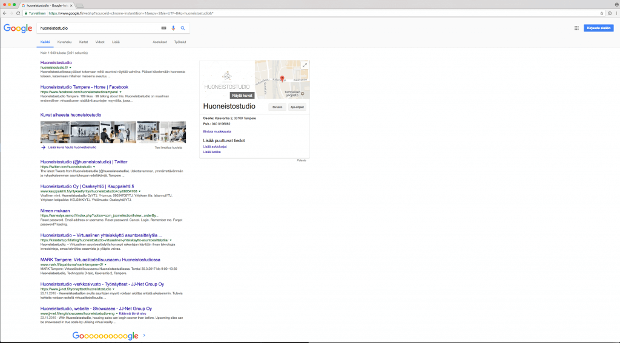Click the Google logo
The height and width of the screenshot is (343, 620).
coord(16,28)
